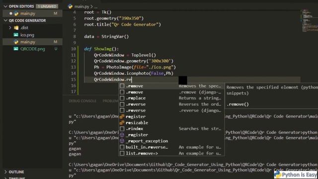Viewport: 318px width, 179px height.
Task: Switch to the Debug Console tab
Action: point(82,101)
